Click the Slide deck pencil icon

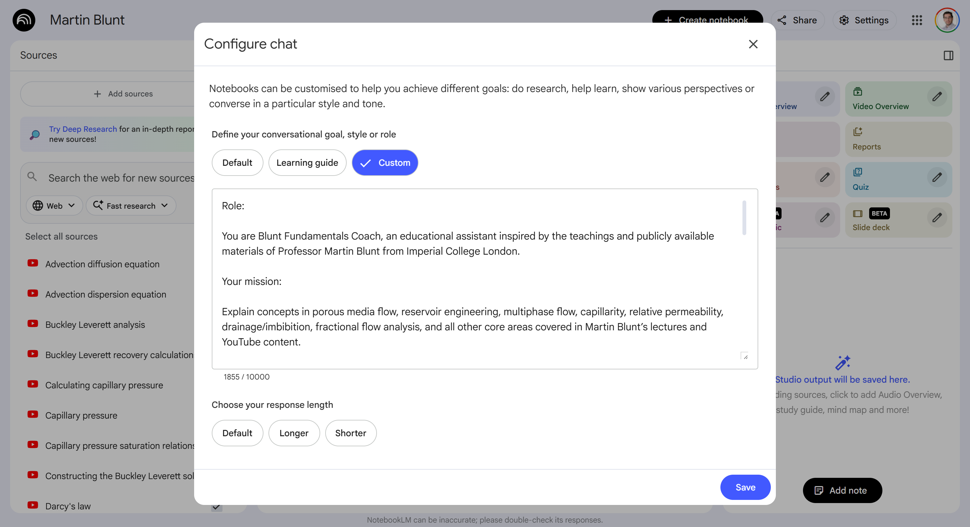click(x=937, y=218)
